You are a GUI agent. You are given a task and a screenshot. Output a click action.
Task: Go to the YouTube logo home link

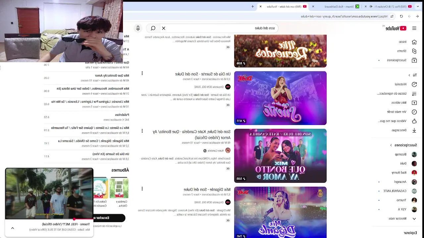[x=396, y=28]
